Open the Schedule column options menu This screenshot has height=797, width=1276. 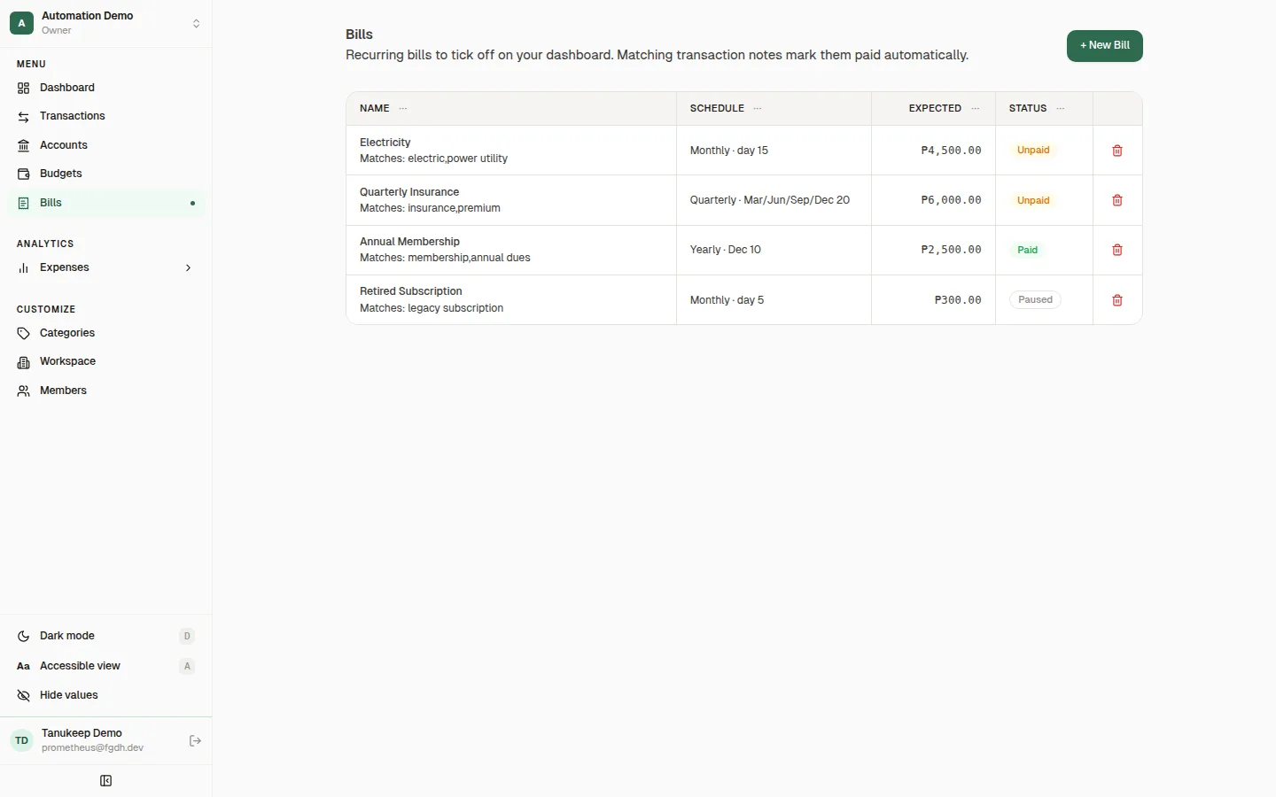point(758,109)
